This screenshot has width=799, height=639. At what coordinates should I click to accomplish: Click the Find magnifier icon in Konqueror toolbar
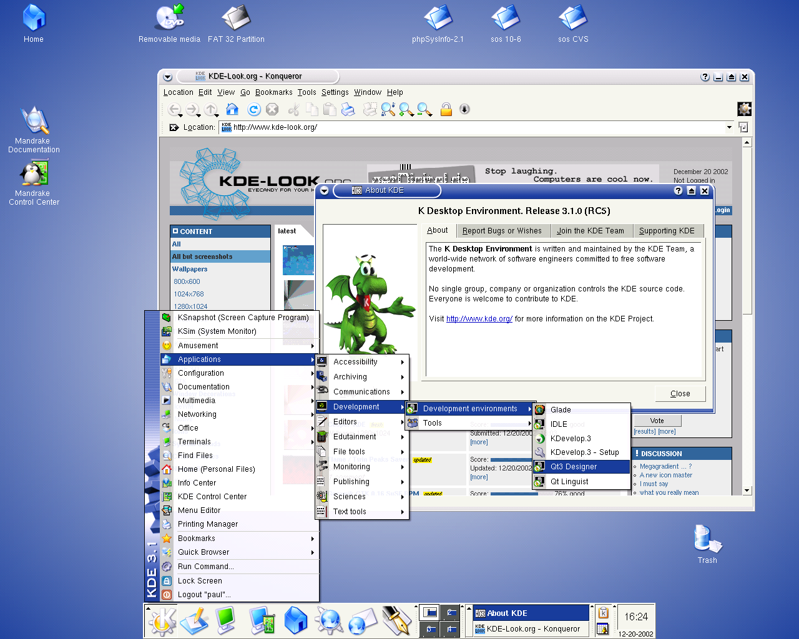pos(388,109)
